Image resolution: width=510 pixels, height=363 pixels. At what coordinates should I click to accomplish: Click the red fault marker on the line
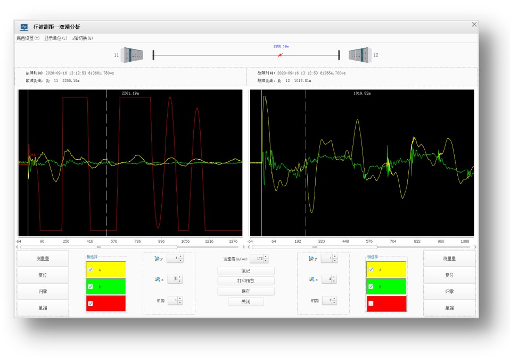(x=280, y=55)
